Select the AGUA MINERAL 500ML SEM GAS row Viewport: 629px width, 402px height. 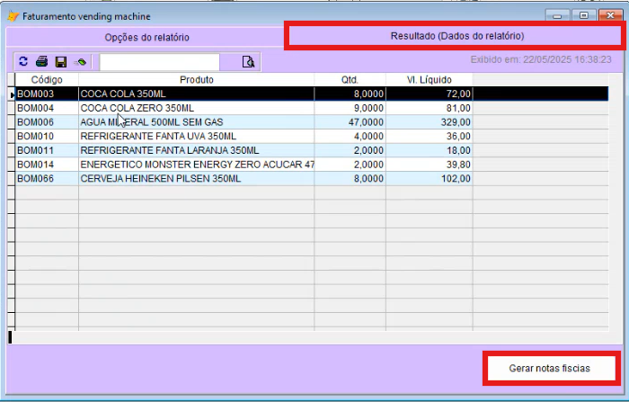(195, 122)
